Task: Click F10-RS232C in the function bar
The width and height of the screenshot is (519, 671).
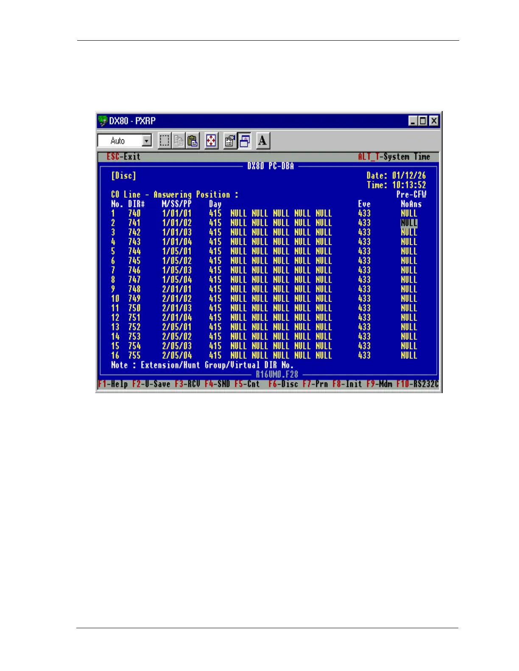Action: click(x=417, y=384)
